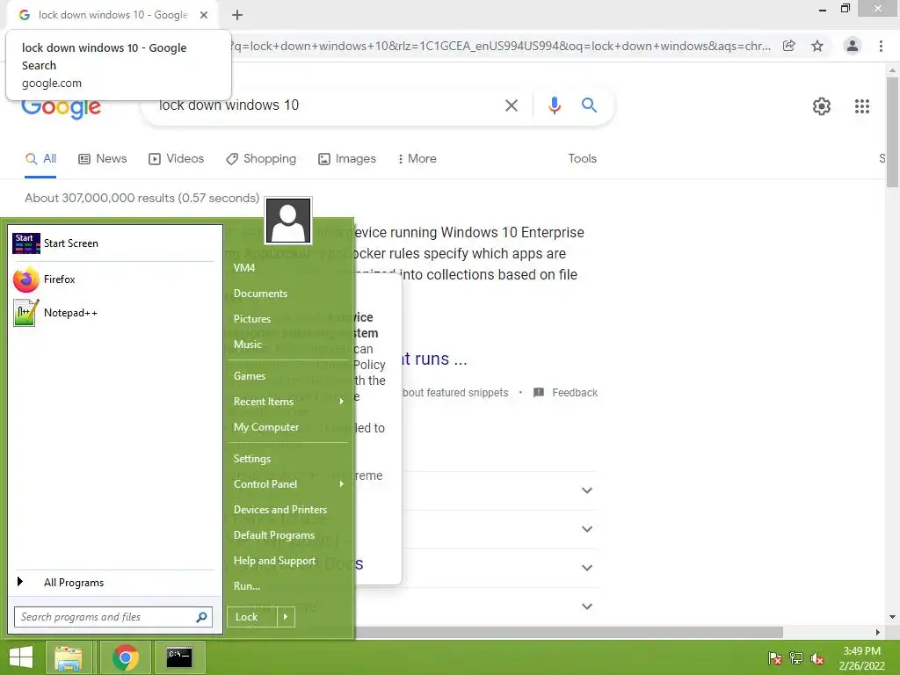Open the VM4 user folder
The width and height of the screenshot is (900, 675).
click(244, 267)
